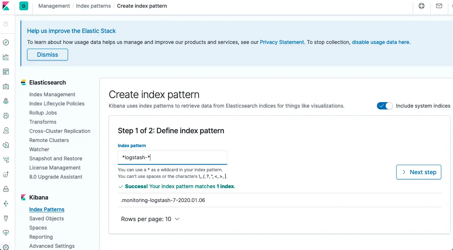Screen dimensions: 453x250
Task: Open the Privacy Statement link
Action: (282, 42)
